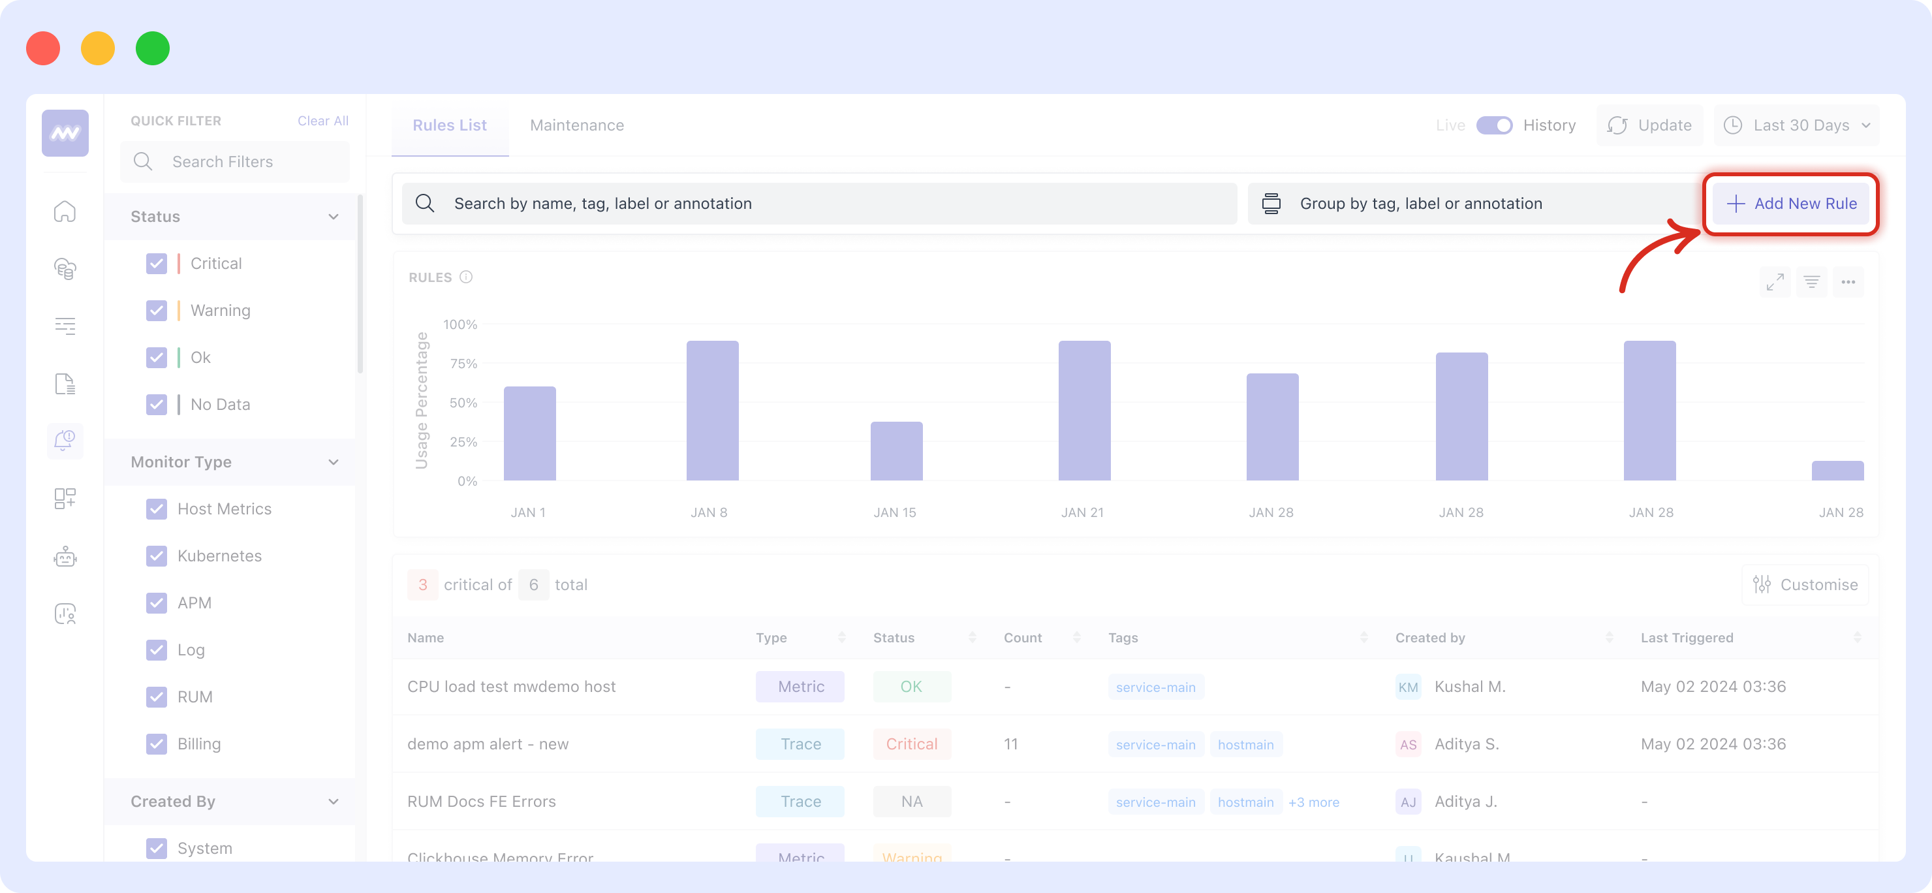This screenshot has width=1932, height=893.
Task: Click the Add New Rule button
Action: click(1791, 203)
